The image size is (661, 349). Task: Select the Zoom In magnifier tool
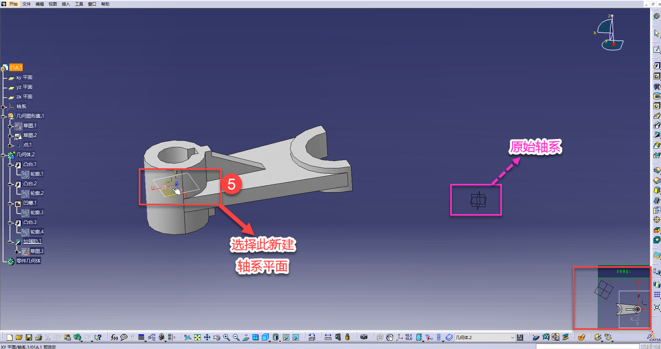point(226,338)
